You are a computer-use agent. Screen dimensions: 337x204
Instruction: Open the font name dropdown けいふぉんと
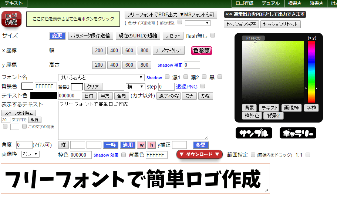tap(101, 77)
